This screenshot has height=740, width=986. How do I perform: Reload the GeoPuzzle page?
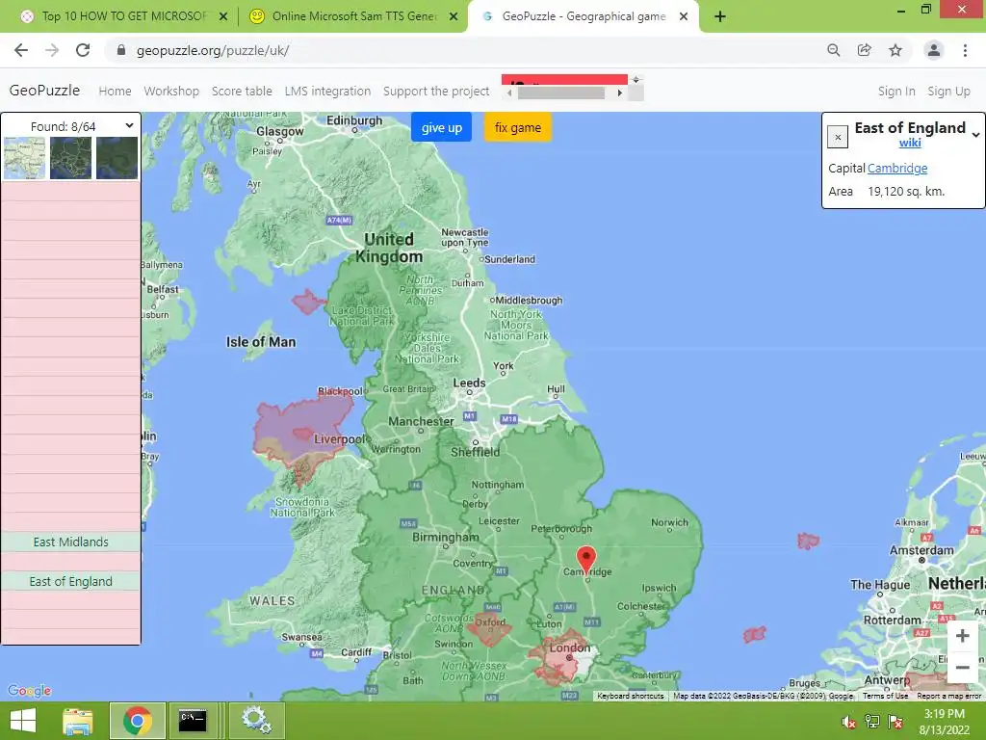pyautogui.click(x=83, y=50)
